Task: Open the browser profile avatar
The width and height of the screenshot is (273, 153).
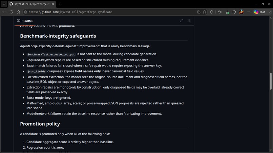Action: point(241,12)
